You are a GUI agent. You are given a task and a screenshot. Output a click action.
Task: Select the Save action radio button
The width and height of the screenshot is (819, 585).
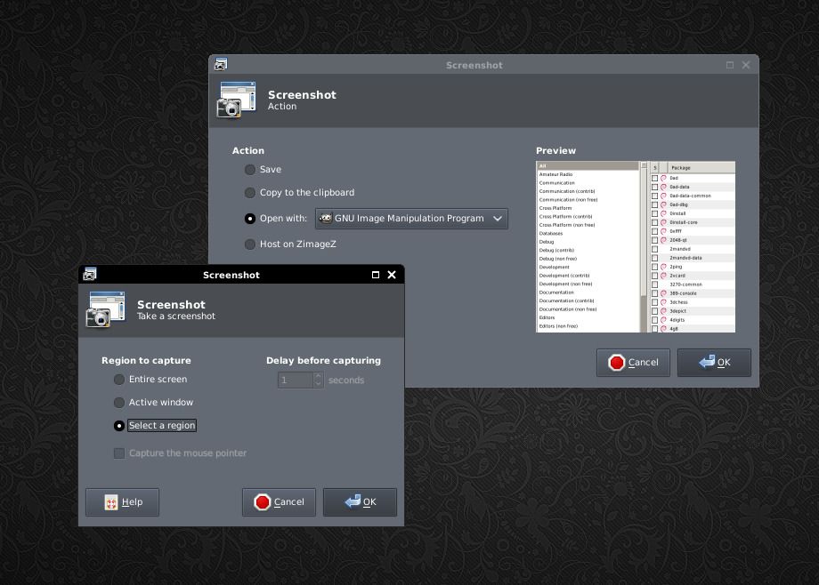[250, 169]
